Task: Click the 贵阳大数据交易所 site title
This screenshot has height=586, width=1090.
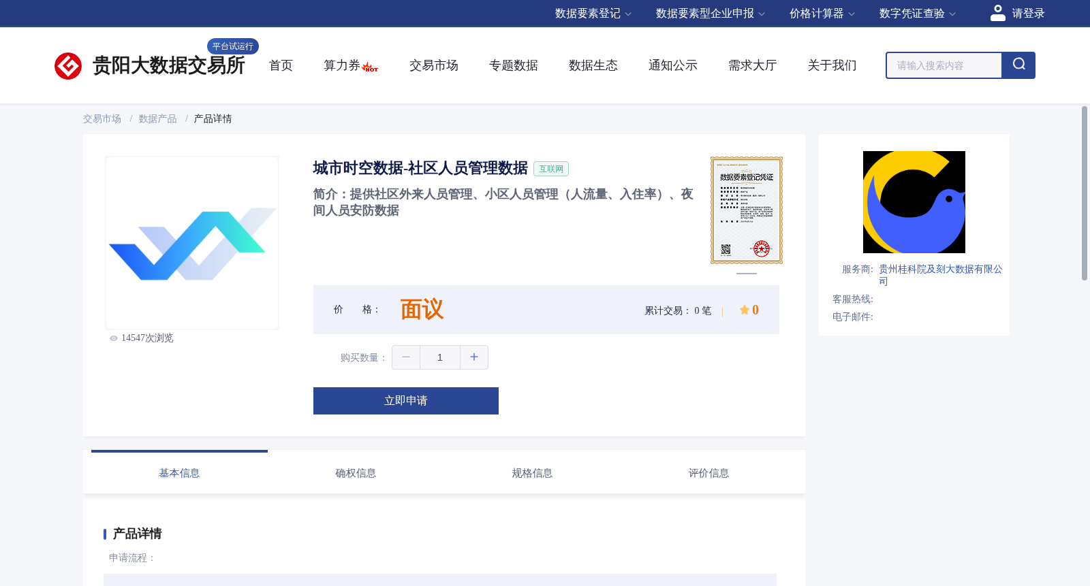Action: point(168,65)
